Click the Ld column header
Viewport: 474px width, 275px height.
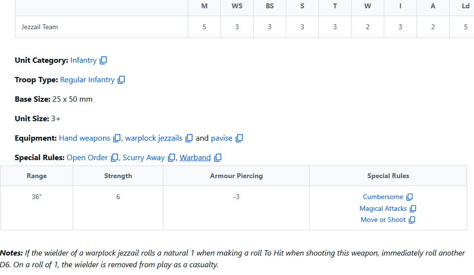click(466, 6)
